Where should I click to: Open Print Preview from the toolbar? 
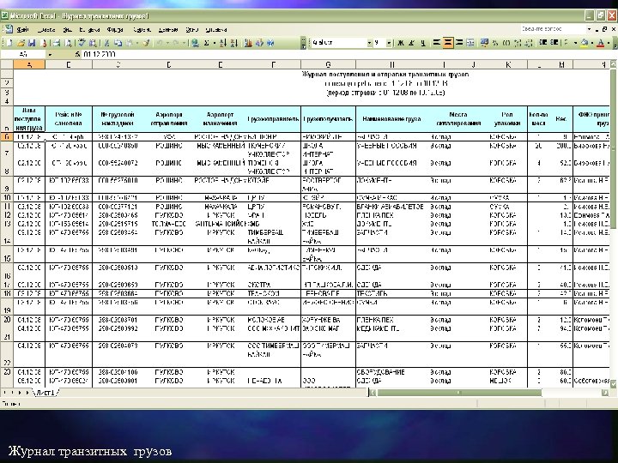tap(68, 43)
